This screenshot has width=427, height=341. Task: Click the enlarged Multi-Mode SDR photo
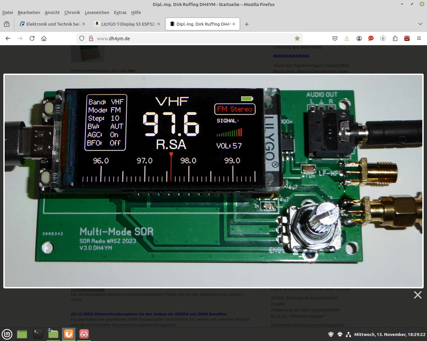click(x=213, y=181)
